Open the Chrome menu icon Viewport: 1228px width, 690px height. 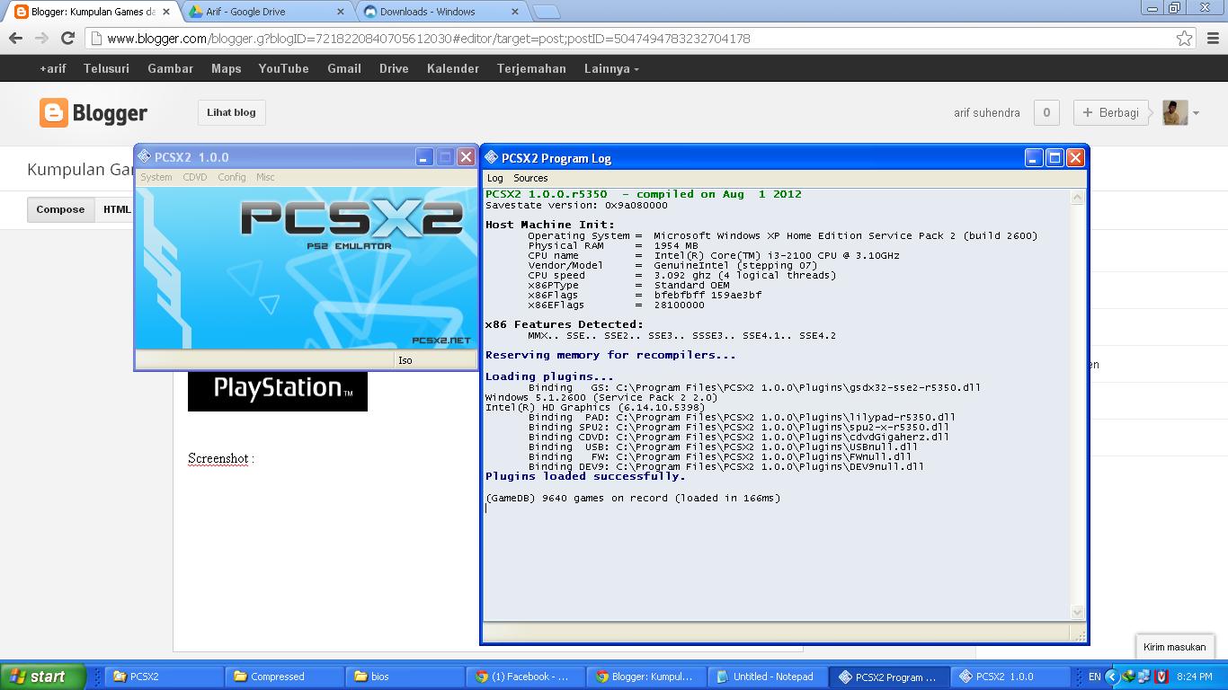tap(1213, 39)
